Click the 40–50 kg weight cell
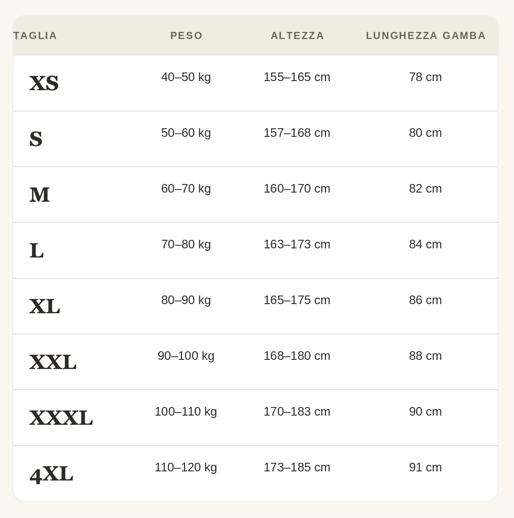This screenshot has height=518, width=514. 186,77
